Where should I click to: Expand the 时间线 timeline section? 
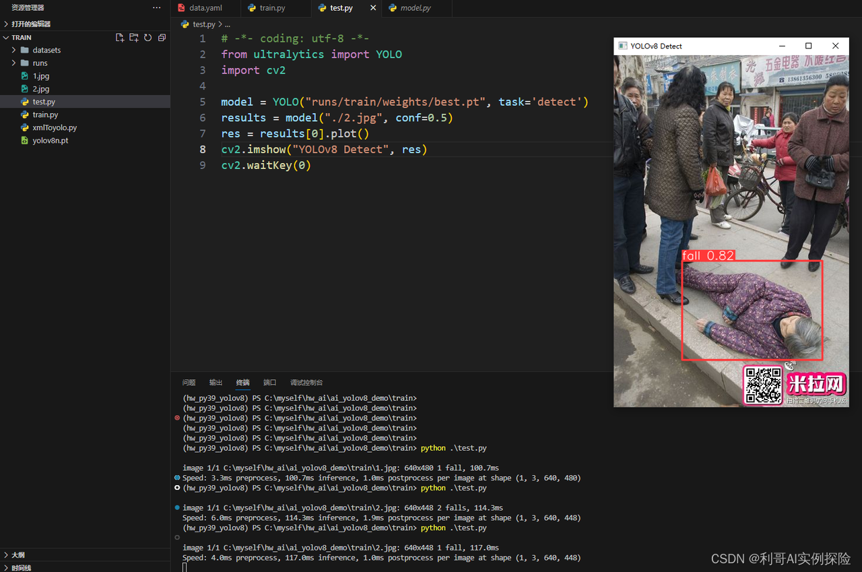click(6, 567)
